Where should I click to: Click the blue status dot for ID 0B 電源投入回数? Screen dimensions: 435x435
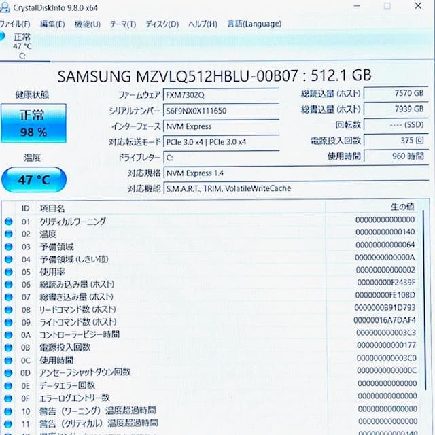pyautogui.click(x=9, y=347)
